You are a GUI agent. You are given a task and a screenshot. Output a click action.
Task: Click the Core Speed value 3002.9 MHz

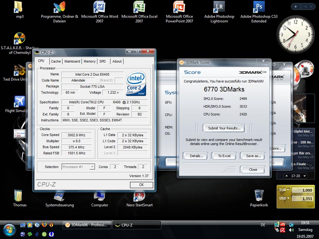pos(77,135)
